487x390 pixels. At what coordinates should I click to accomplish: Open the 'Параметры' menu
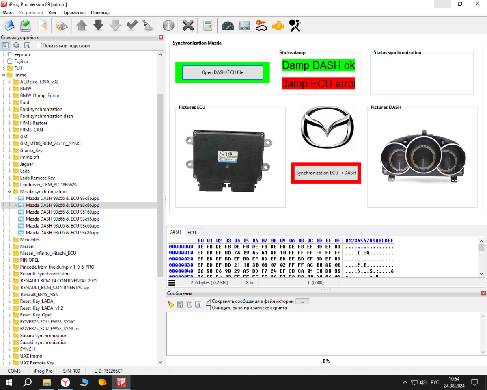[x=73, y=13]
